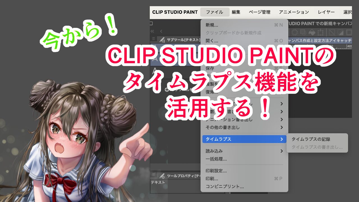Click the plus icon to add a sub tool
The height and width of the screenshot is (202, 359).
point(167,90)
